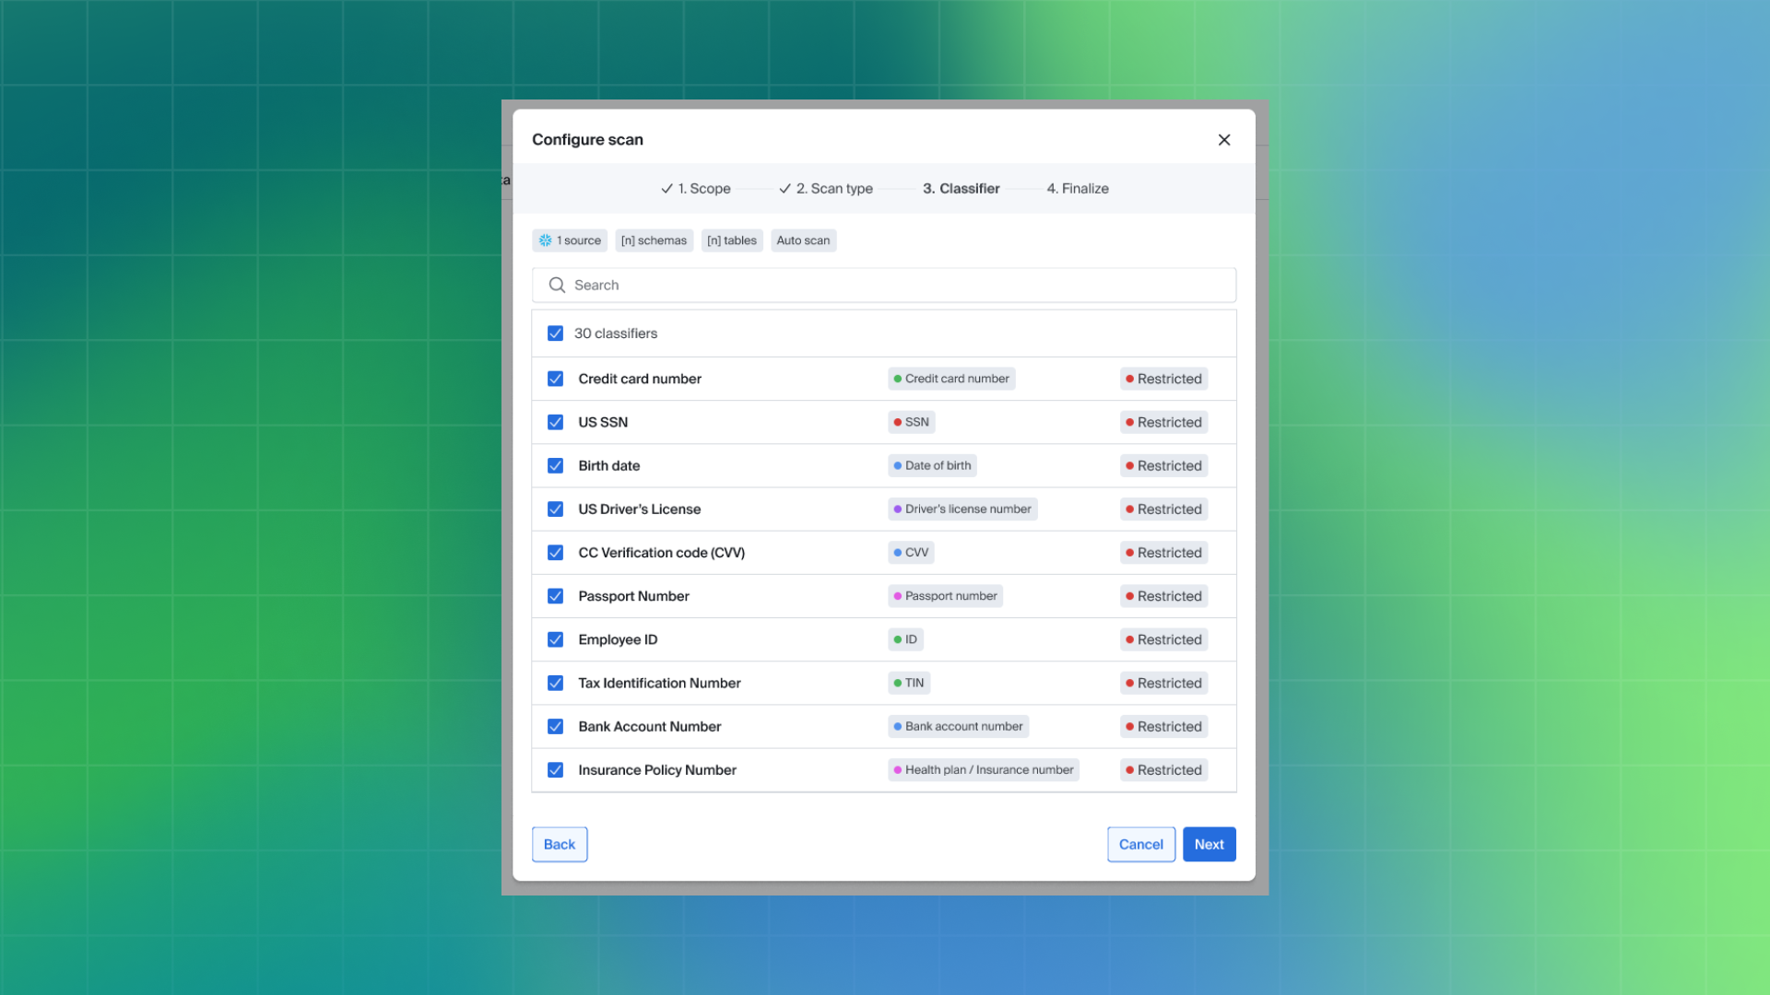Image resolution: width=1770 pixels, height=995 pixels.
Task: Click the CVV tag
Action: [911, 553]
